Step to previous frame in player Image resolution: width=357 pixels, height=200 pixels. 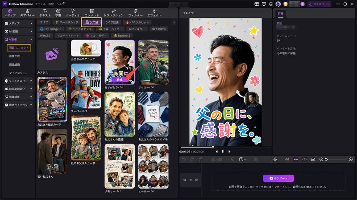point(217,152)
